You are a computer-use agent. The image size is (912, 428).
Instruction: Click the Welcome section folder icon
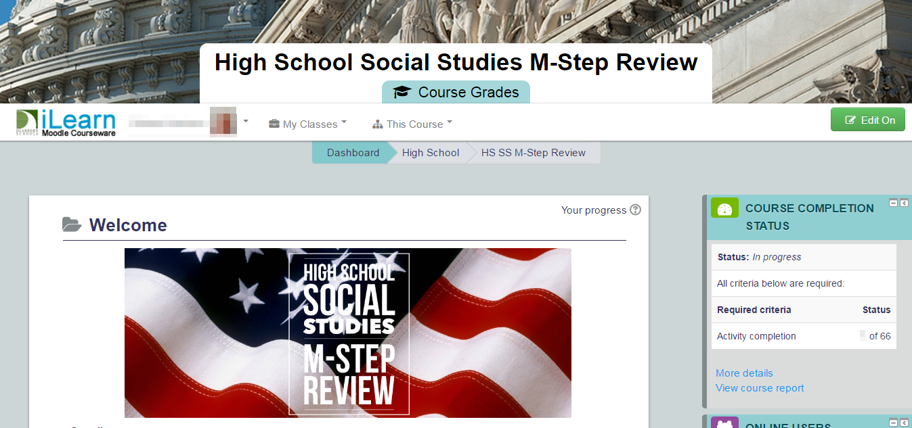[x=72, y=224]
